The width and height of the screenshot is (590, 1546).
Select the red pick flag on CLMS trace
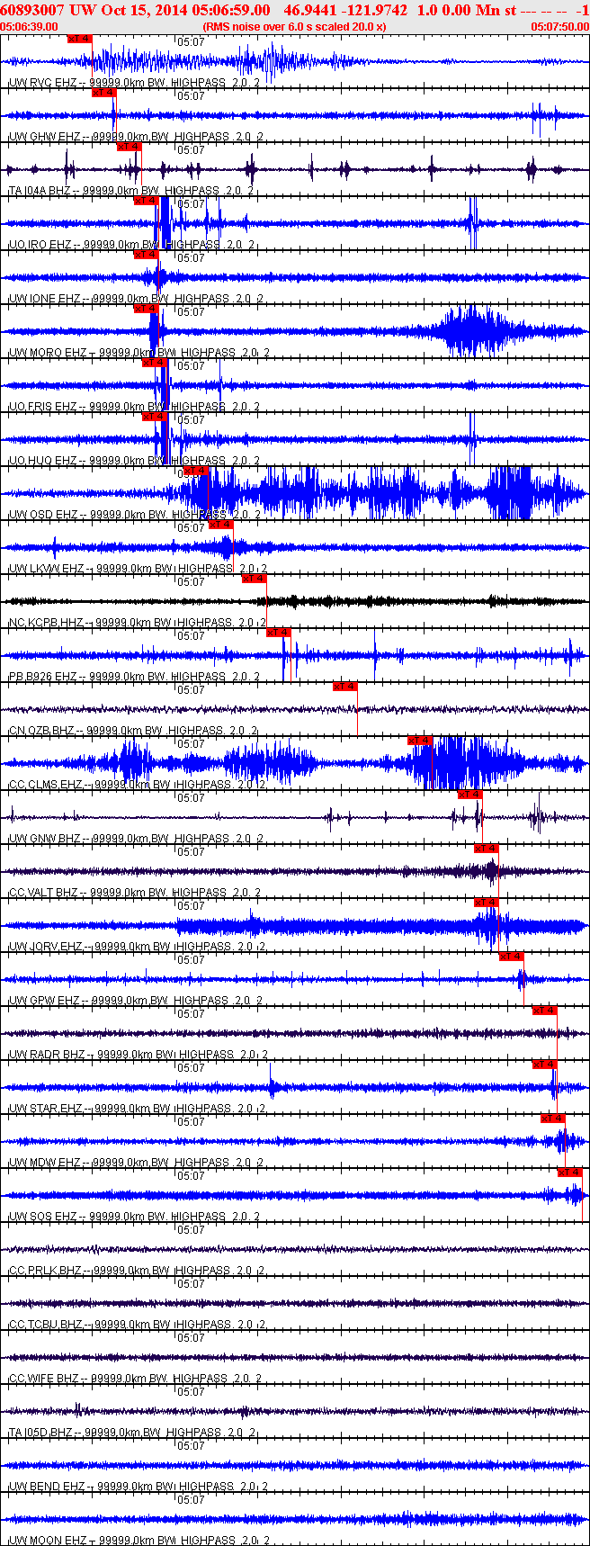420,741
